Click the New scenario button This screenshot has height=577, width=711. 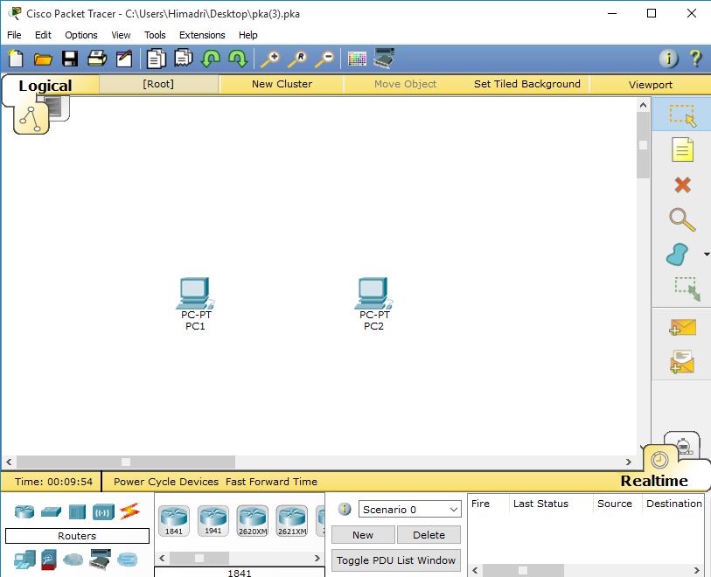[x=362, y=534]
